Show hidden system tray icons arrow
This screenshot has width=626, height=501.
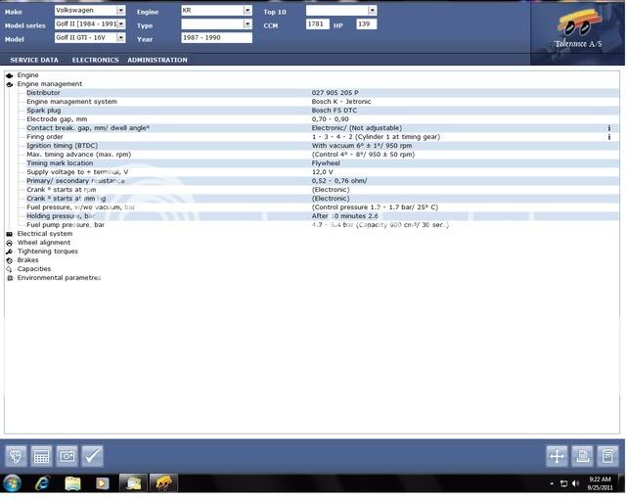pyautogui.click(x=552, y=483)
